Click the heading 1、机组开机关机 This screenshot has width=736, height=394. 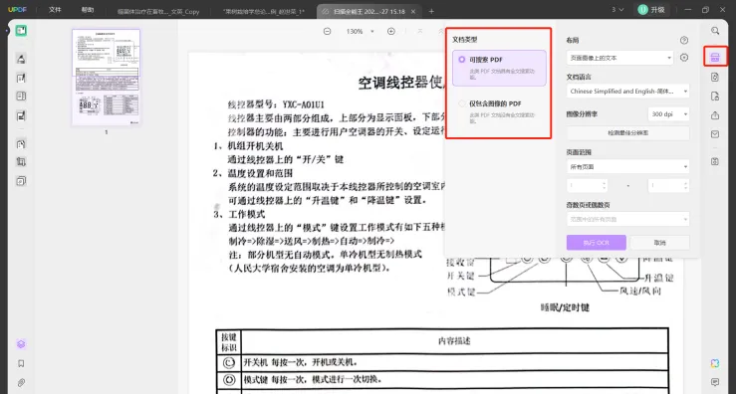click(x=248, y=146)
